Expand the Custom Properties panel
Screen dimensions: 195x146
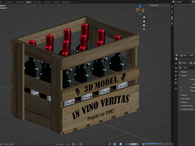(x=187, y=109)
